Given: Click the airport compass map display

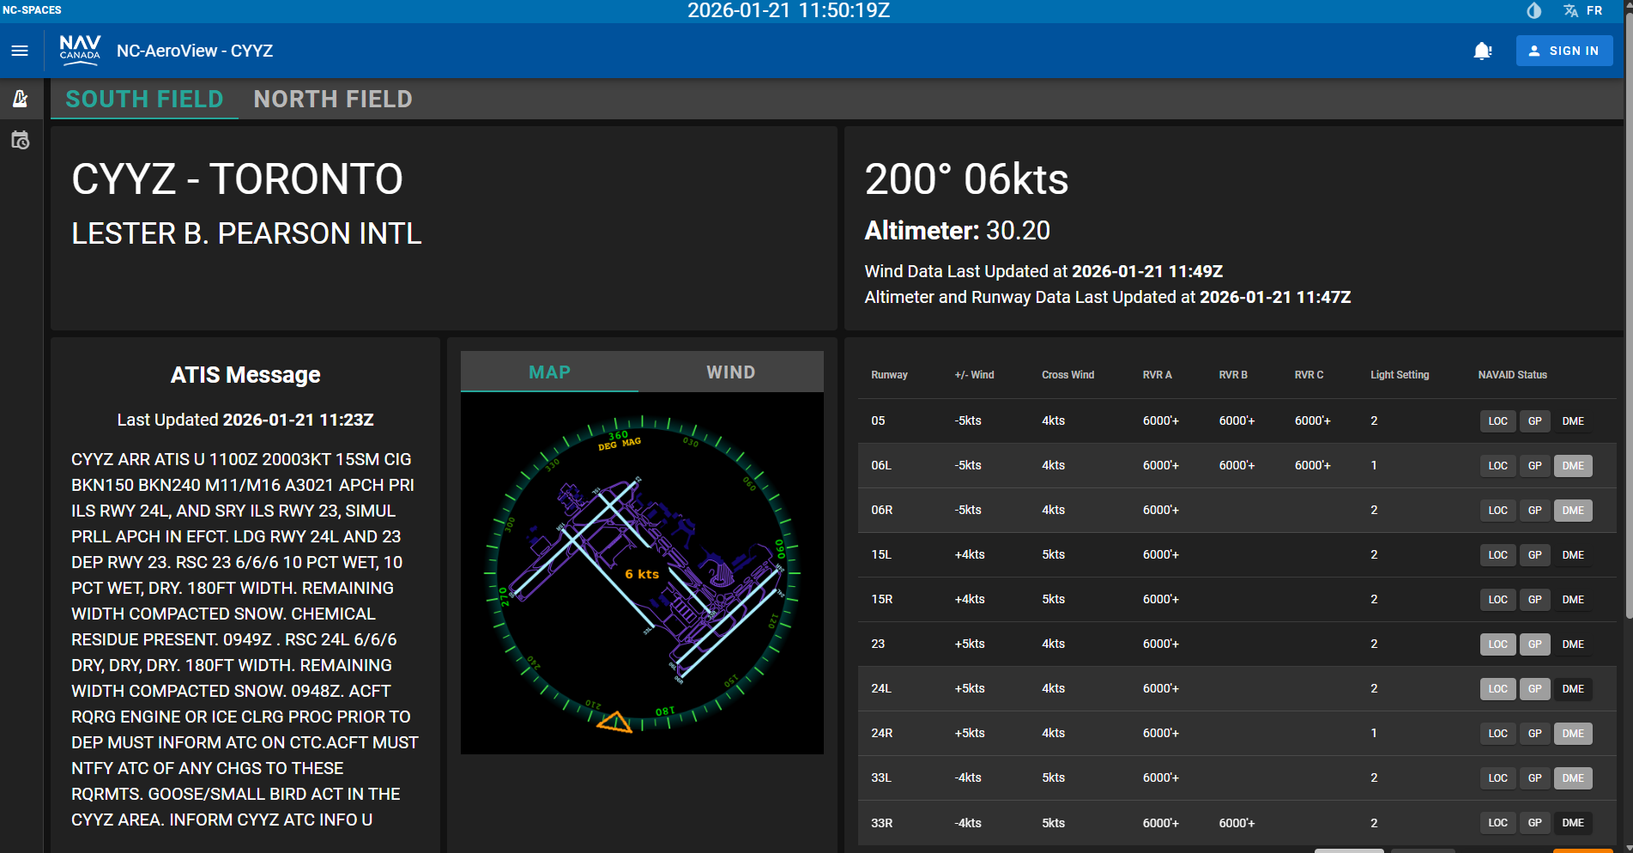Looking at the screenshot, I should coord(642,572).
